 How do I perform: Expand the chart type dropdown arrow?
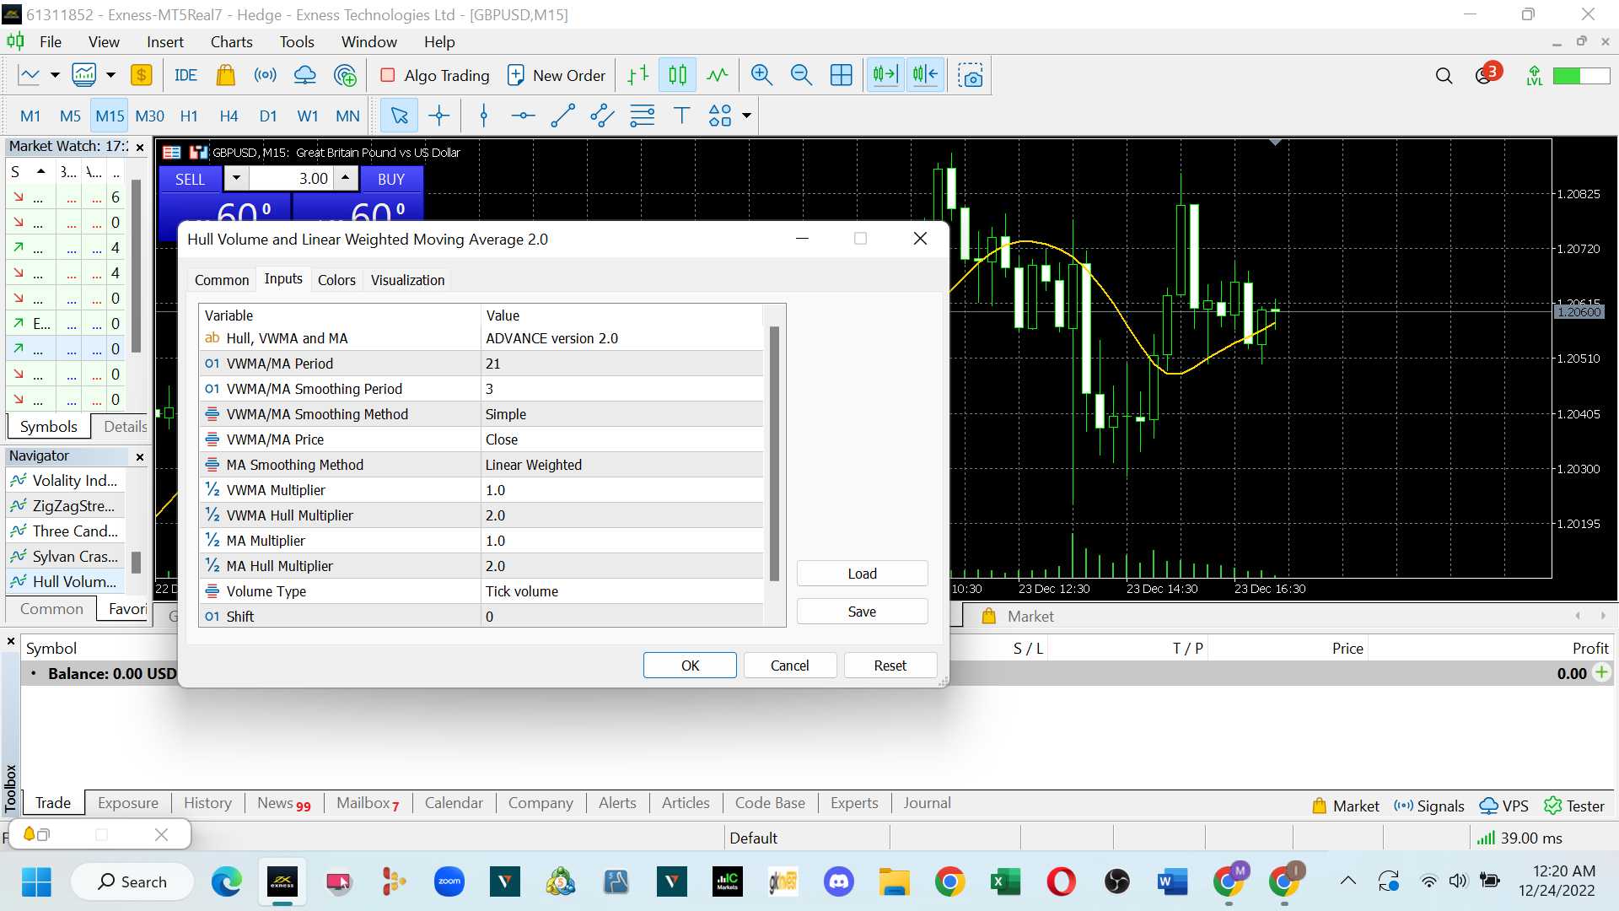tap(55, 75)
